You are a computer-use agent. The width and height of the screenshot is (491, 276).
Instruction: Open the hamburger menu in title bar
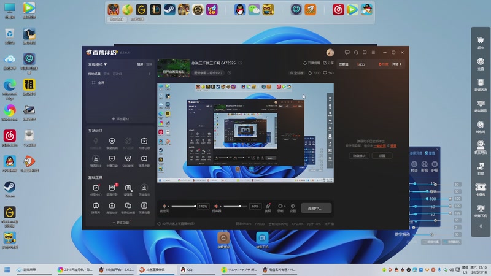click(x=373, y=52)
